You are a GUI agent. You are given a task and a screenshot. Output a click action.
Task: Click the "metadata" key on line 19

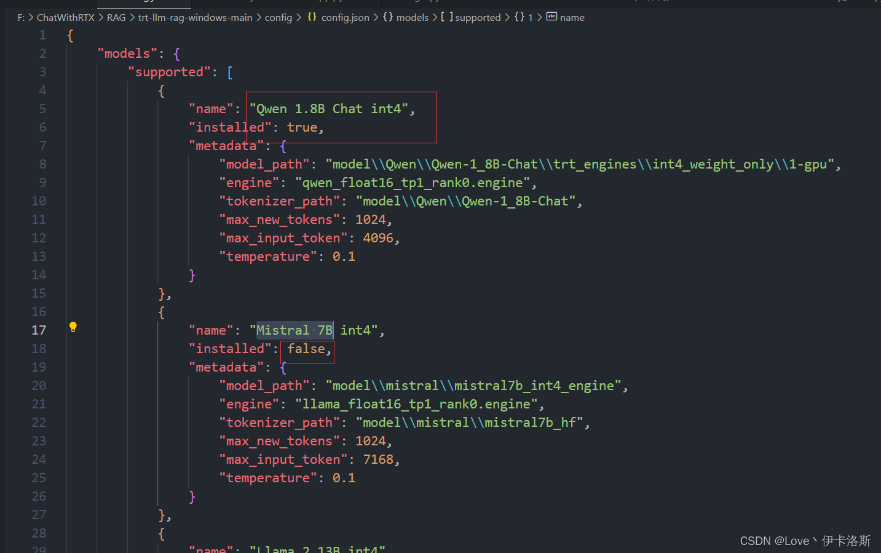point(226,367)
